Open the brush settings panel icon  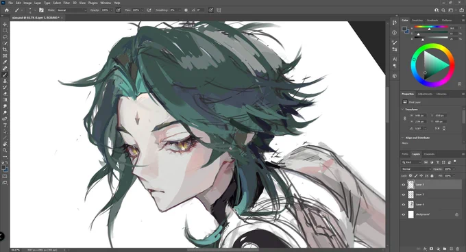[x=41, y=10]
